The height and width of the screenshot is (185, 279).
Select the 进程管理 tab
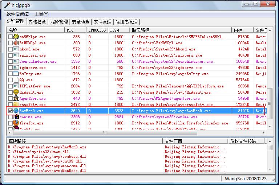[x=16, y=21]
